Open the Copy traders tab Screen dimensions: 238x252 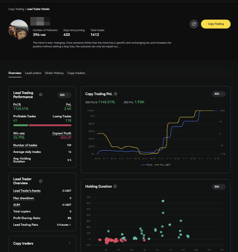[76, 73]
